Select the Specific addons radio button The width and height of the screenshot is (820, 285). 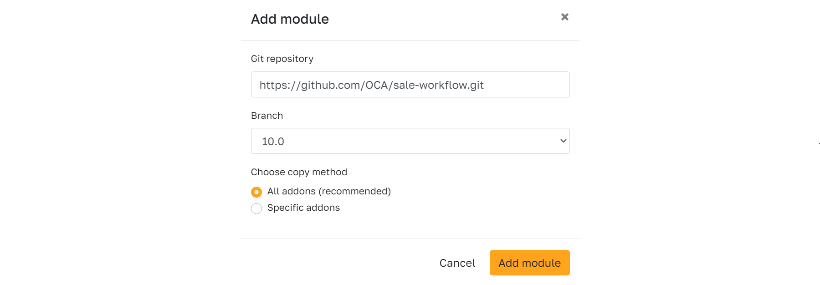(256, 209)
